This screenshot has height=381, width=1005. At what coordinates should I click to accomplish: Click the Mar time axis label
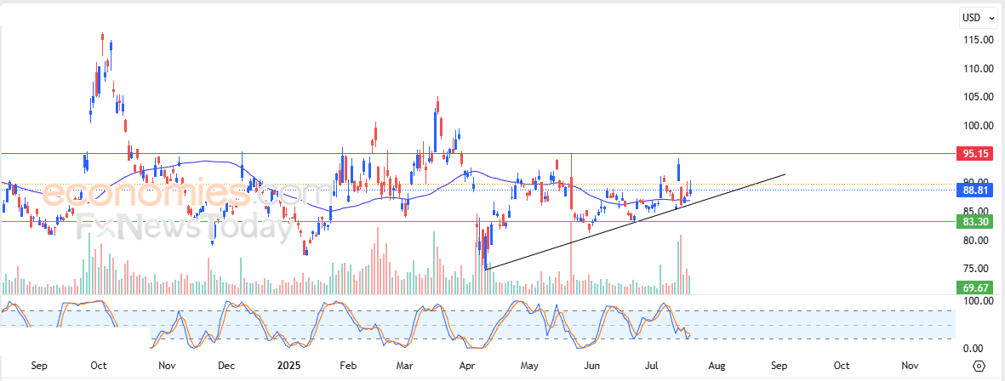pyautogui.click(x=404, y=366)
